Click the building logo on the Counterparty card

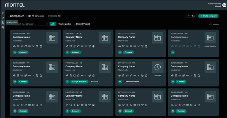point(210,38)
